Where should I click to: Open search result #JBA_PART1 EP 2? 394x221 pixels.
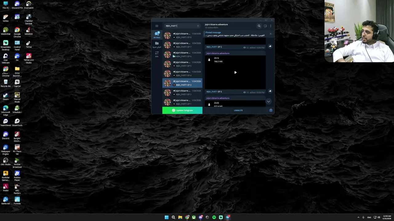[x=182, y=92]
